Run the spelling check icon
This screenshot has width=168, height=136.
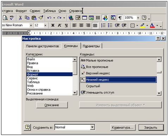click(x=12, y=18)
